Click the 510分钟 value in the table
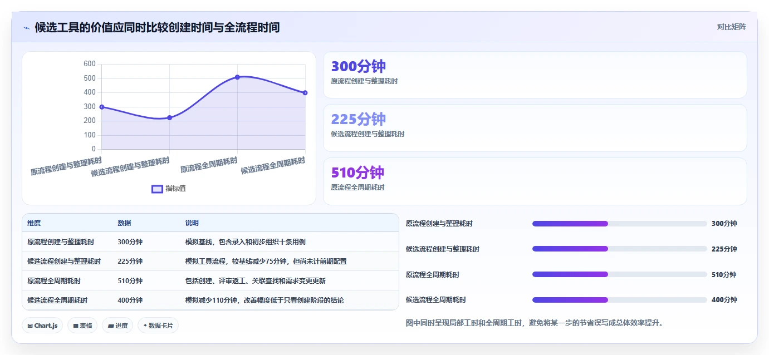 point(130,281)
